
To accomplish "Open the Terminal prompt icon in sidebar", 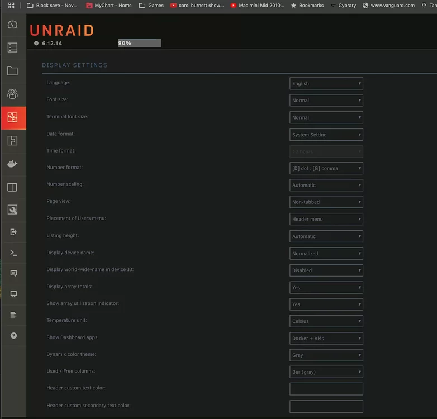I will tap(13, 253).
